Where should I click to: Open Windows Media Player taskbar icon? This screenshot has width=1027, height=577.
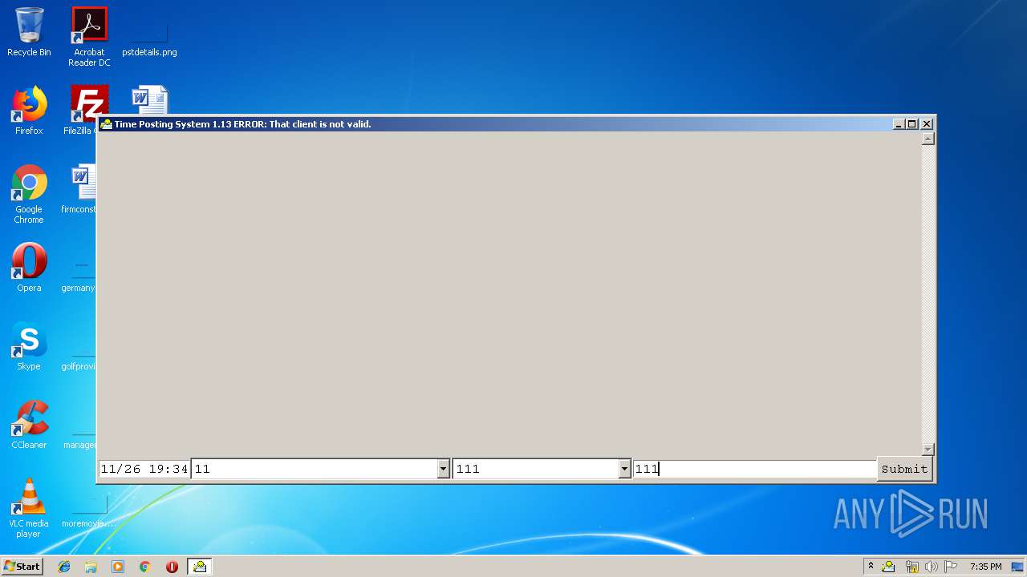(x=118, y=567)
